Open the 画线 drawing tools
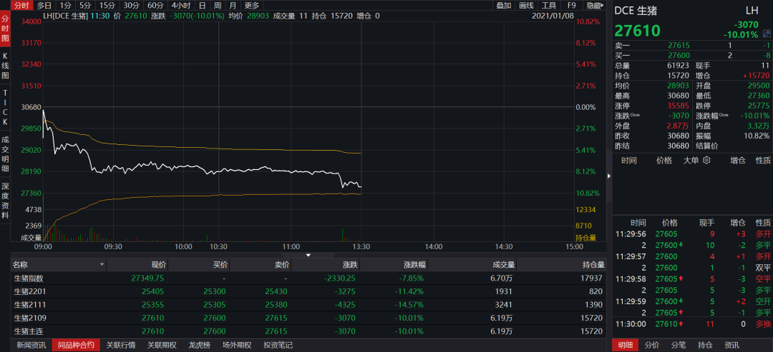 [x=526, y=5]
